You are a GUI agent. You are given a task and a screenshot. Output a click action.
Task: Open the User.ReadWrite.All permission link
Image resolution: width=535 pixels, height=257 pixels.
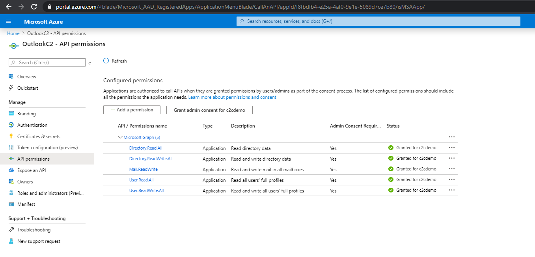(147, 190)
